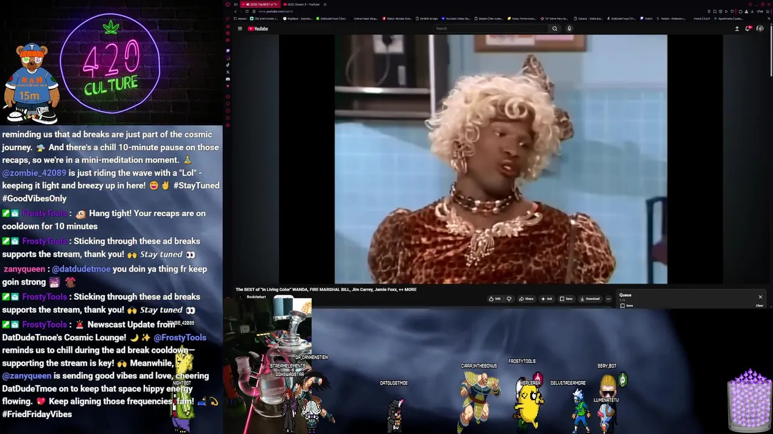This screenshot has width=773, height=434.
Task: Open the browser downloads icon
Action: [x=752, y=11]
